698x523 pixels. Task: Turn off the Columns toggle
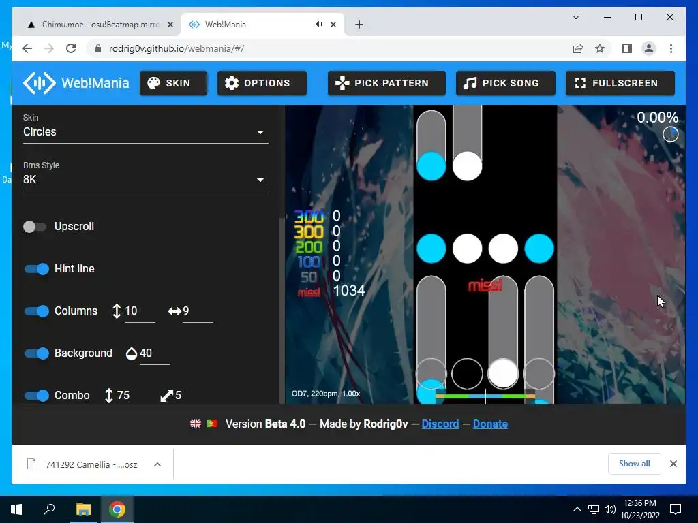37,311
